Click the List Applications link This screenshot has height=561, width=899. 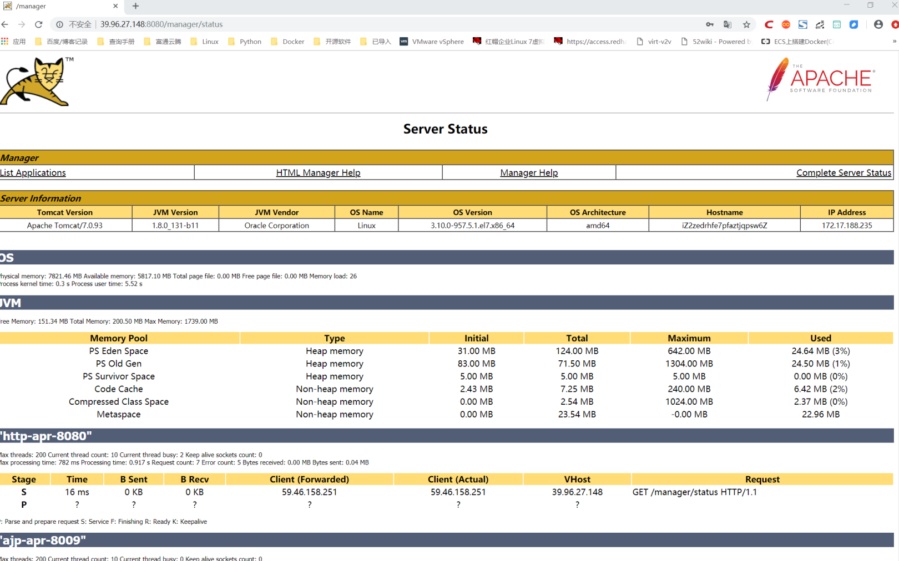pyautogui.click(x=33, y=173)
